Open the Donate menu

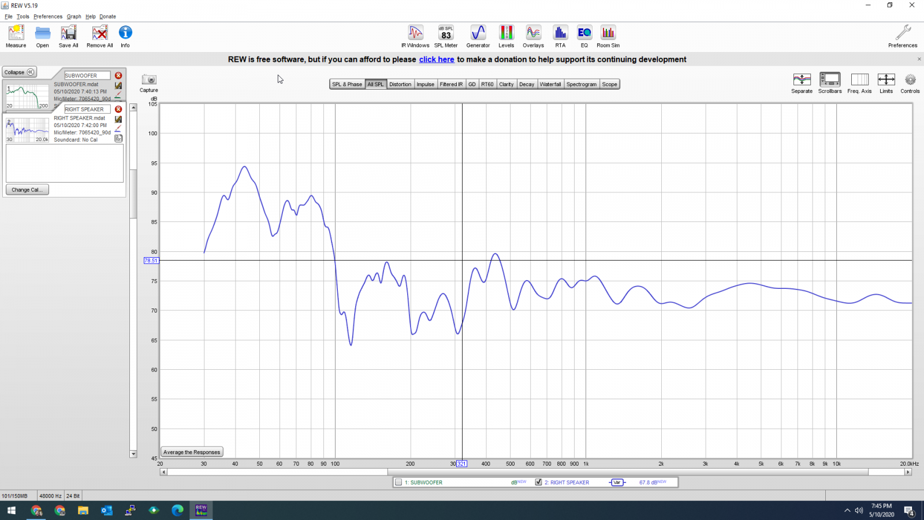(108, 17)
